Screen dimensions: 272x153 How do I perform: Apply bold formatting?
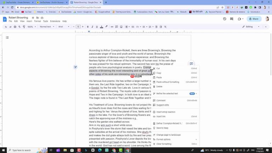pos(88,27)
